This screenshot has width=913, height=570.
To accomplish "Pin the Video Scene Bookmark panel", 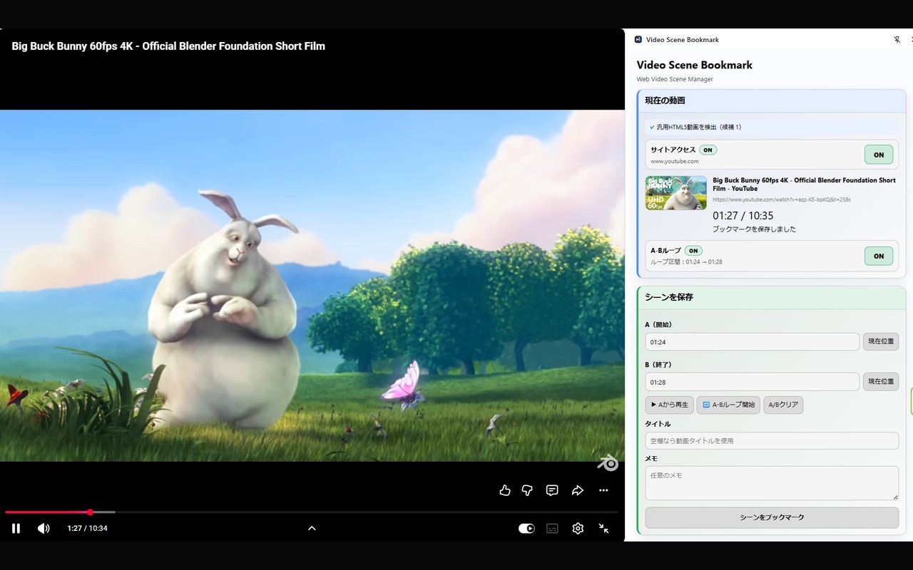I will [x=897, y=40].
